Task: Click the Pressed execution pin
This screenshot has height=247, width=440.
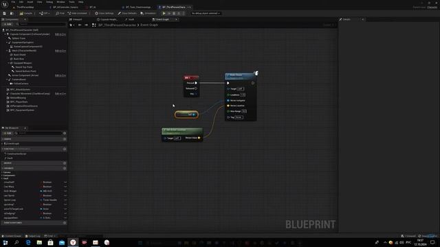Action: click(196, 83)
